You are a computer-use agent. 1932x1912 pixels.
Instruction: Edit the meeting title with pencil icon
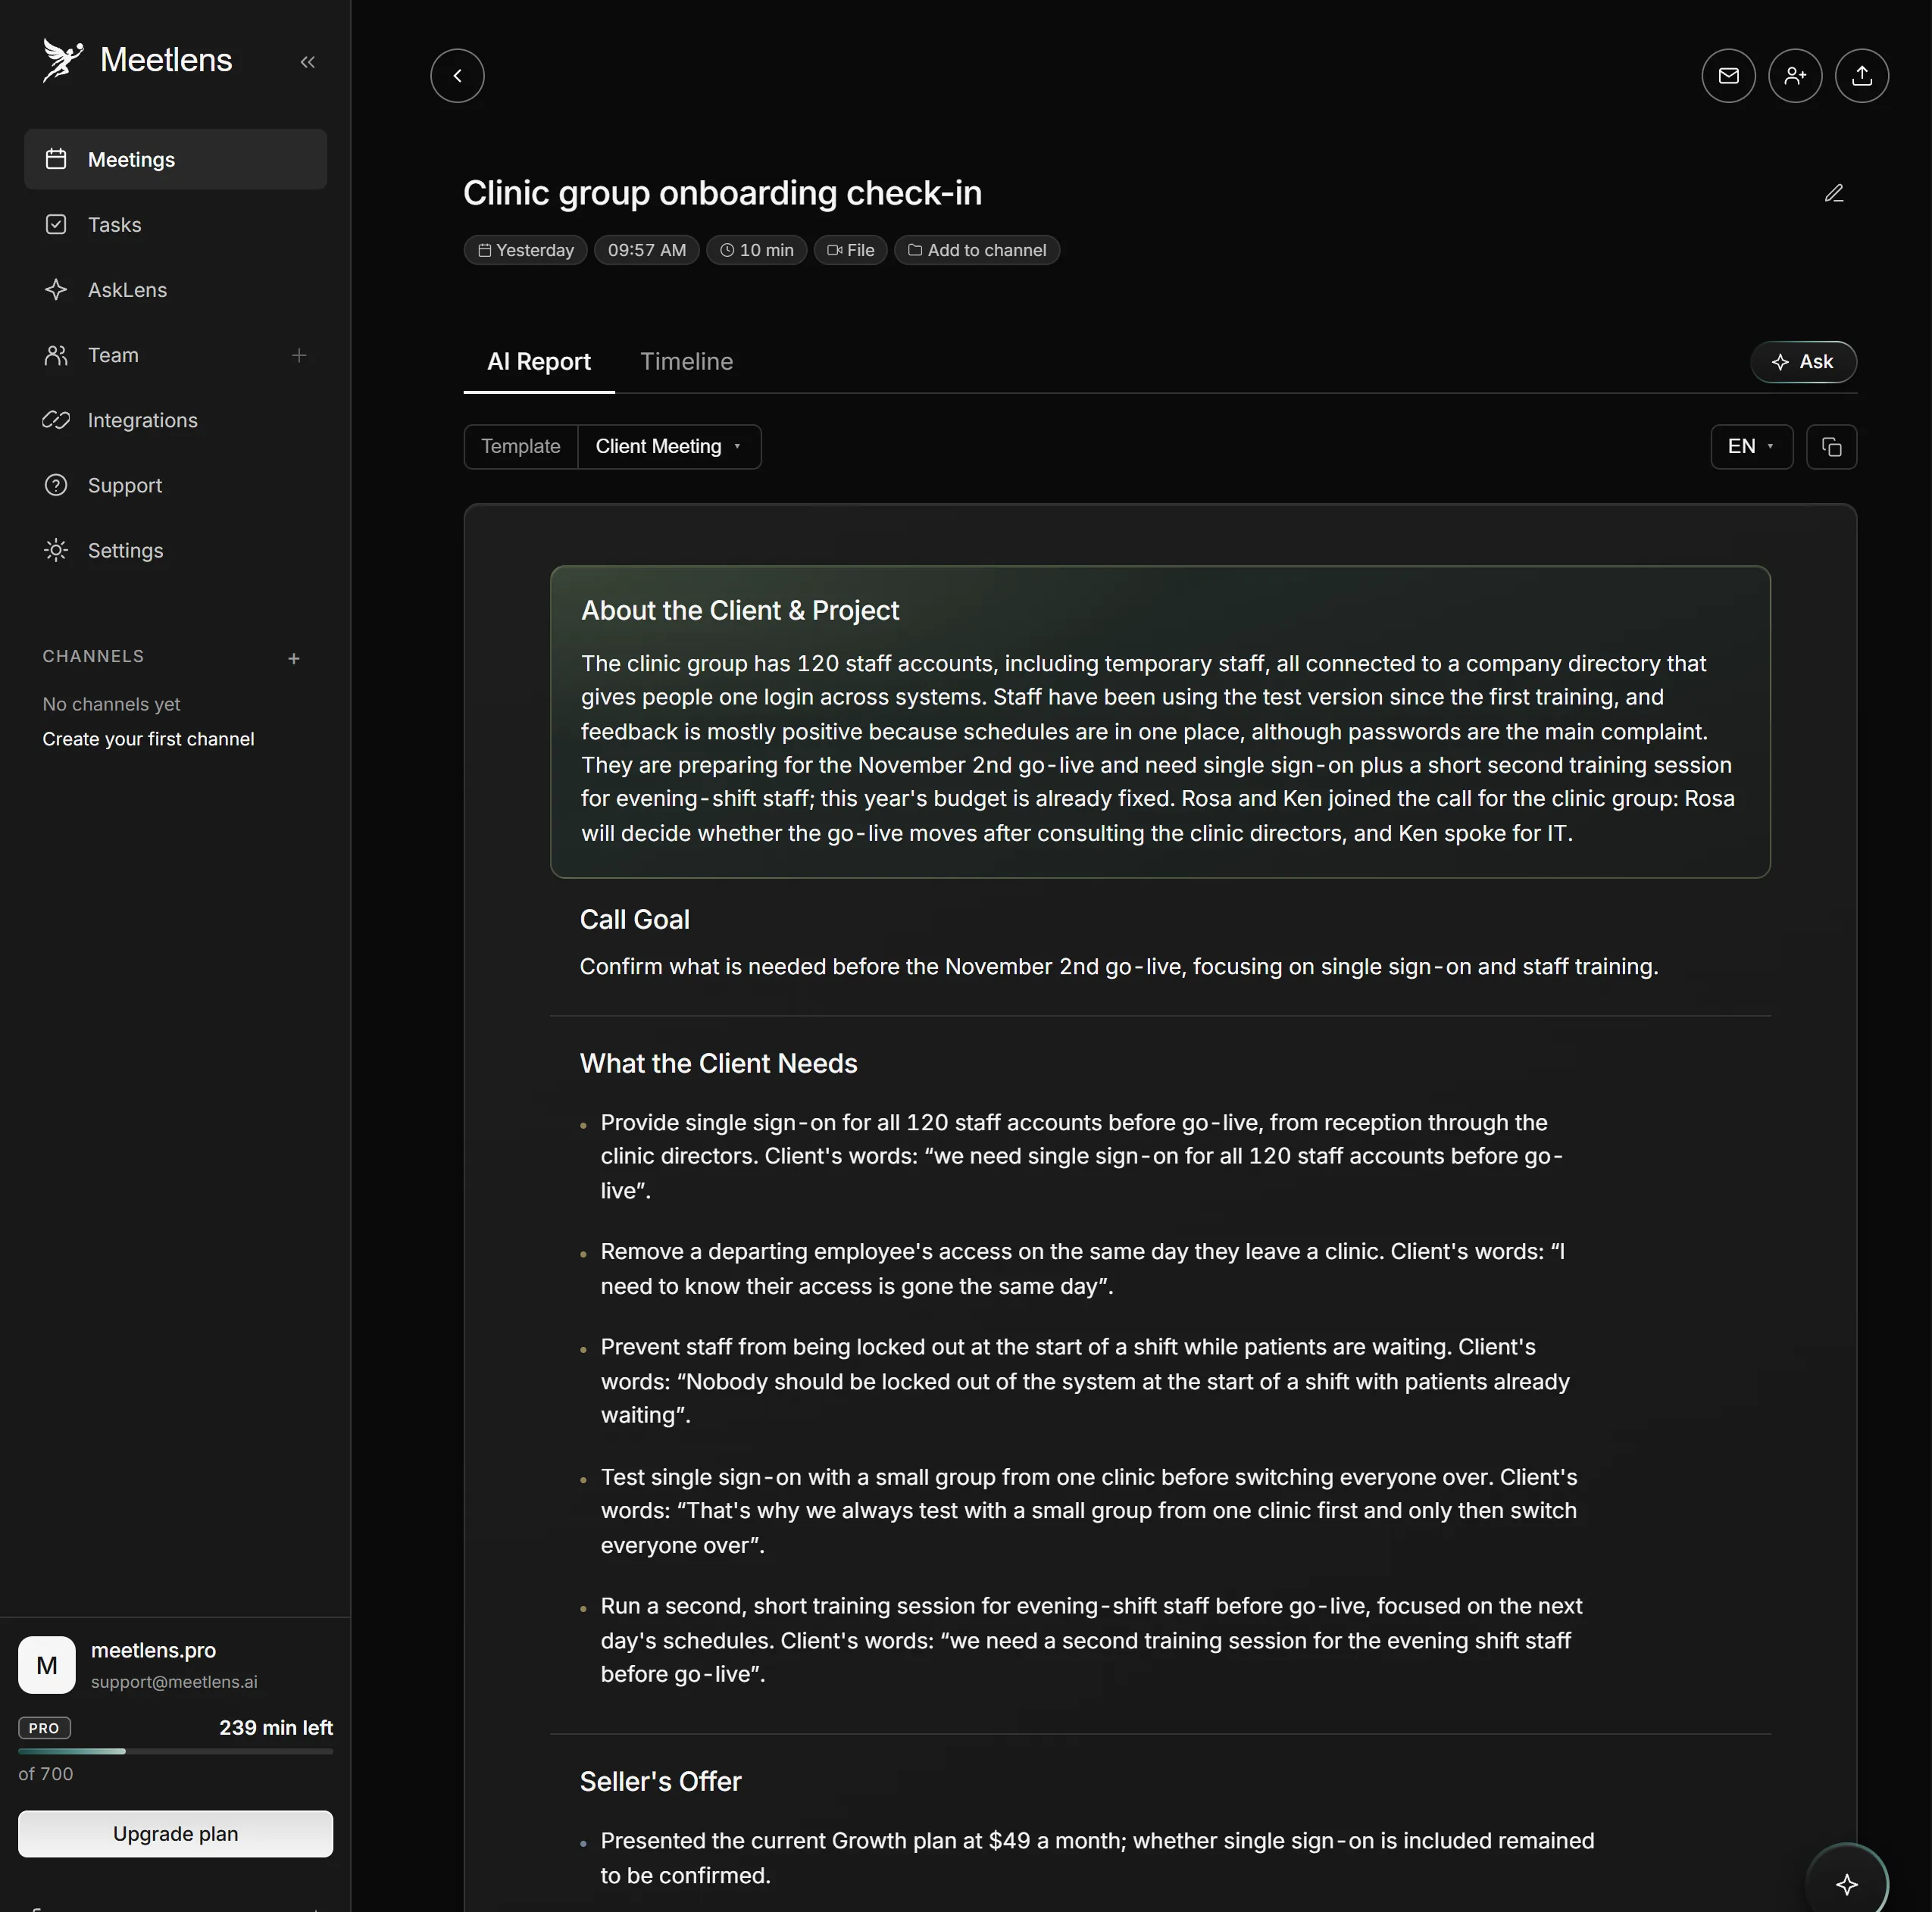(x=1834, y=193)
